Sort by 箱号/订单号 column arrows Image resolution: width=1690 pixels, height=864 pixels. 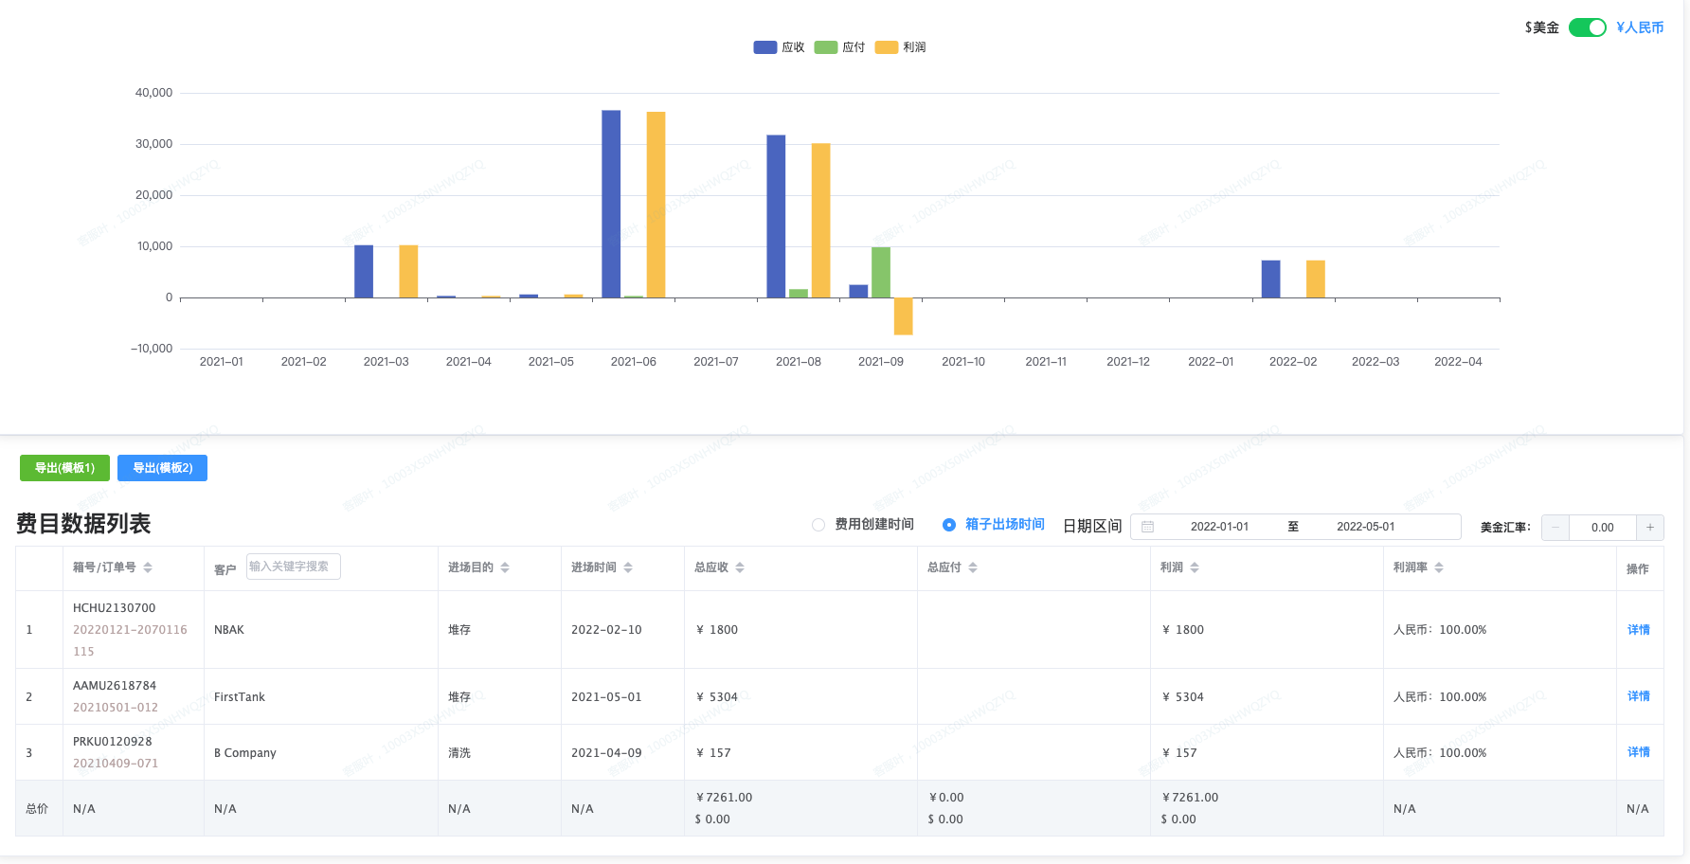point(148,567)
